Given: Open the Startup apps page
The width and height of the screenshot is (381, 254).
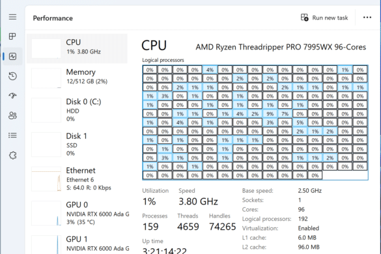Looking at the screenshot, I should (x=12, y=96).
